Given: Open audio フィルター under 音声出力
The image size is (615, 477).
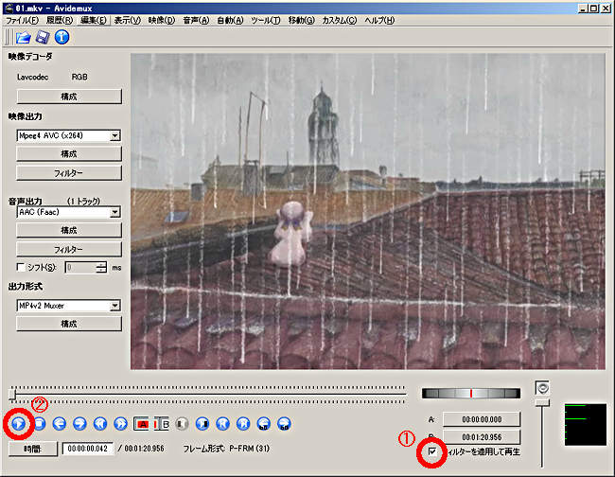Looking at the screenshot, I should 69,249.
